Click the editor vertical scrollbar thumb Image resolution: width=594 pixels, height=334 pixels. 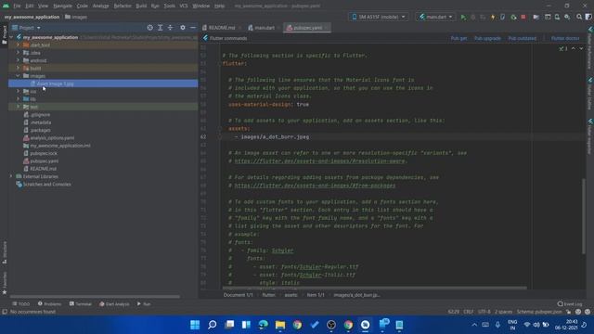click(584, 216)
